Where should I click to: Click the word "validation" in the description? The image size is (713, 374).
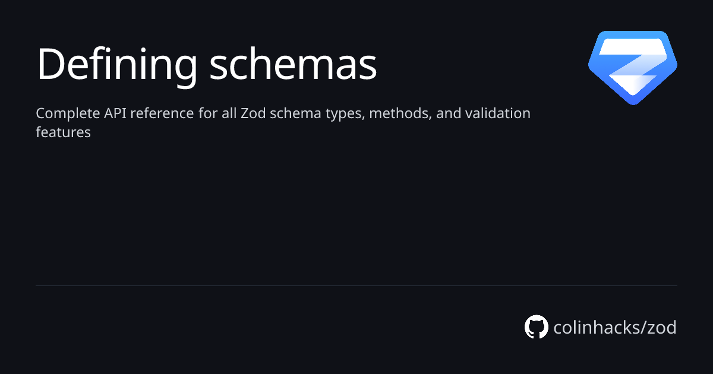[497, 113]
